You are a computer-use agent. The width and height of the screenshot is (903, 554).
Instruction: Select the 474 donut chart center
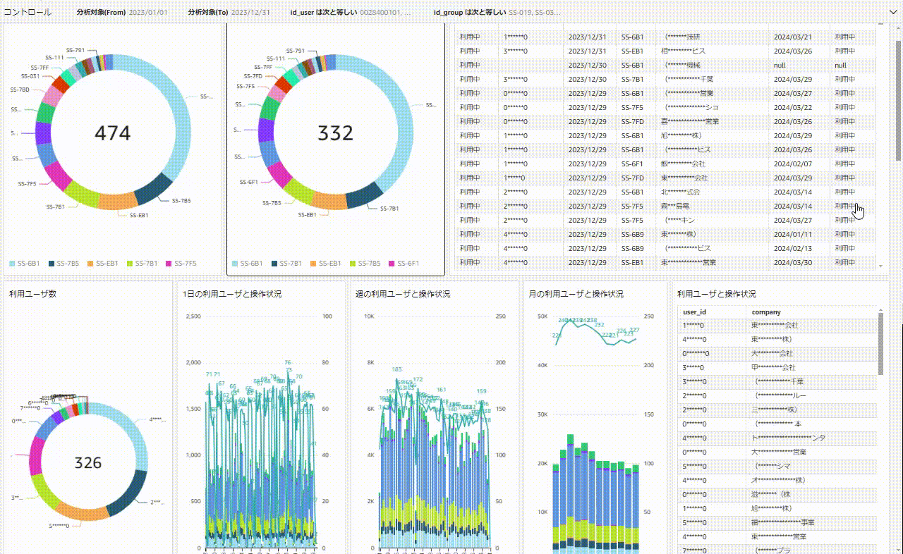113,133
